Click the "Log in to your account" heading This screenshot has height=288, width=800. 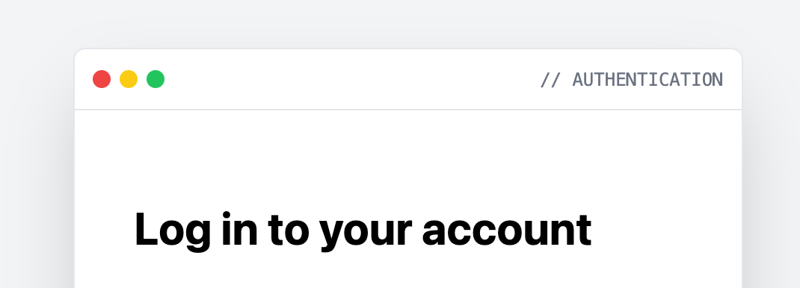pos(363,231)
